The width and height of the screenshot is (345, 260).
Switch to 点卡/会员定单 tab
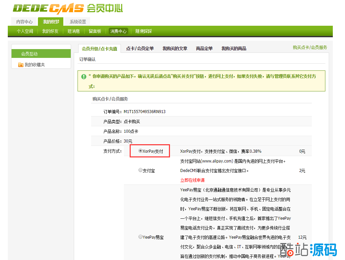[140, 48]
